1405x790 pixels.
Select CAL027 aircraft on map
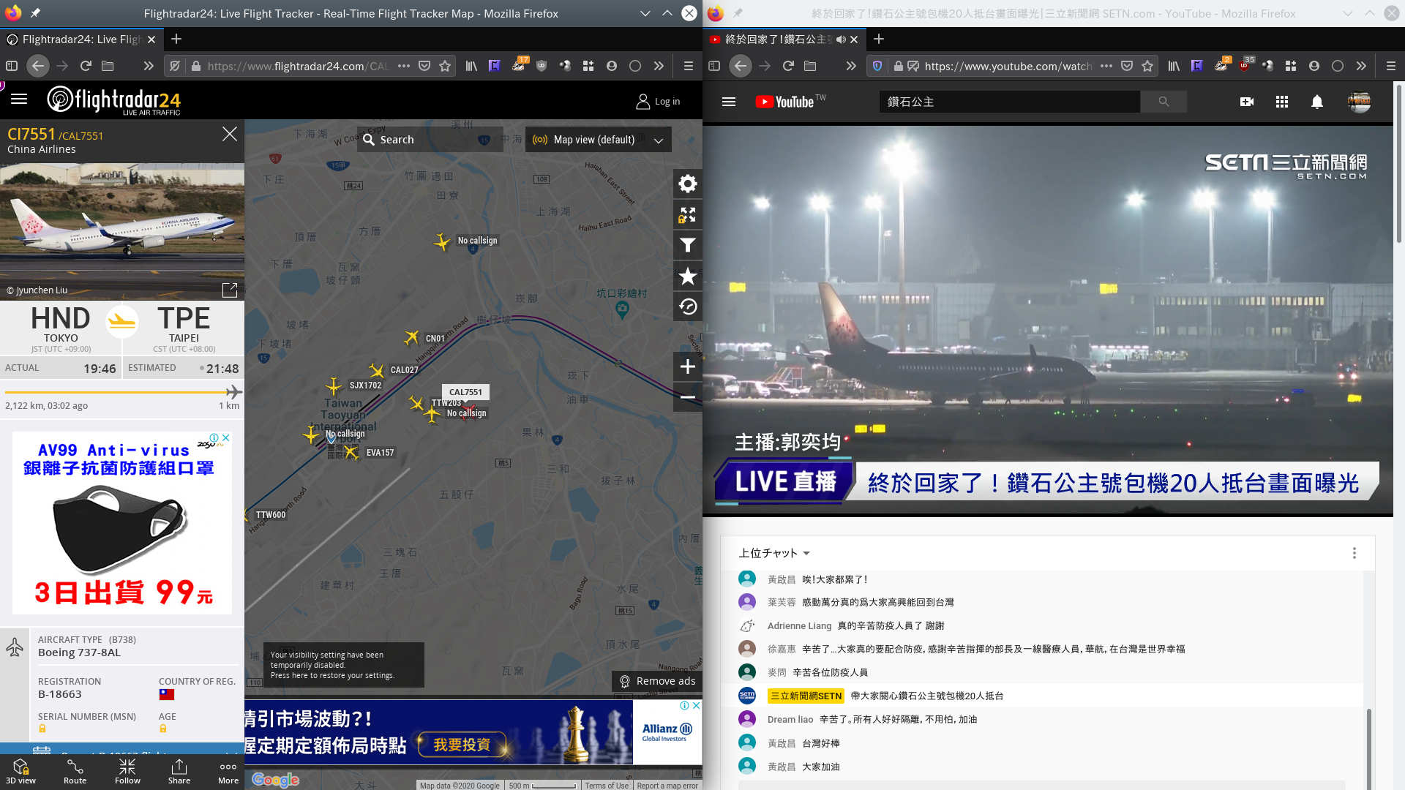pyautogui.click(x=377, y=370)
